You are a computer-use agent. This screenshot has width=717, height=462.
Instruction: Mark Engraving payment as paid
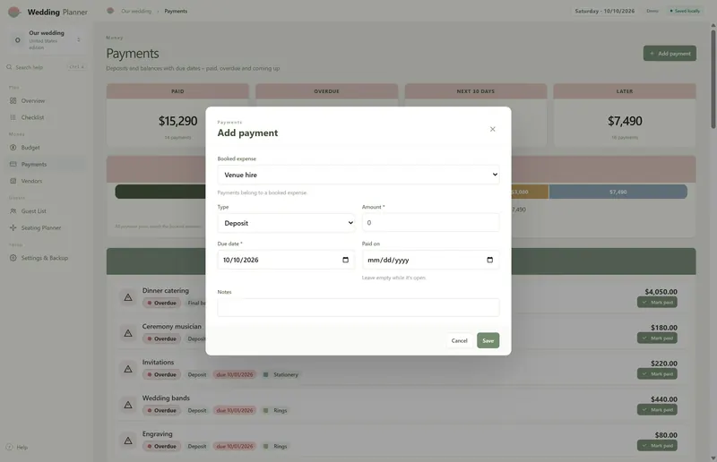(657, 446)
